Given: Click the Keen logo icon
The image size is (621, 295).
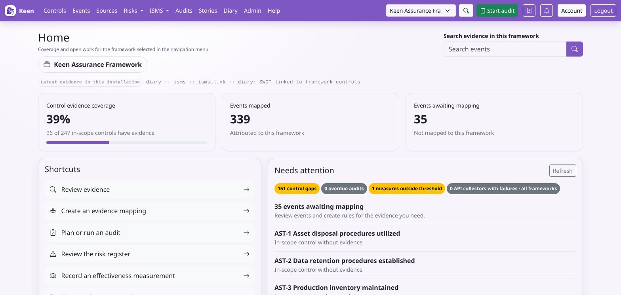Looking at the screenshot, I should click(x=10, y=11).
